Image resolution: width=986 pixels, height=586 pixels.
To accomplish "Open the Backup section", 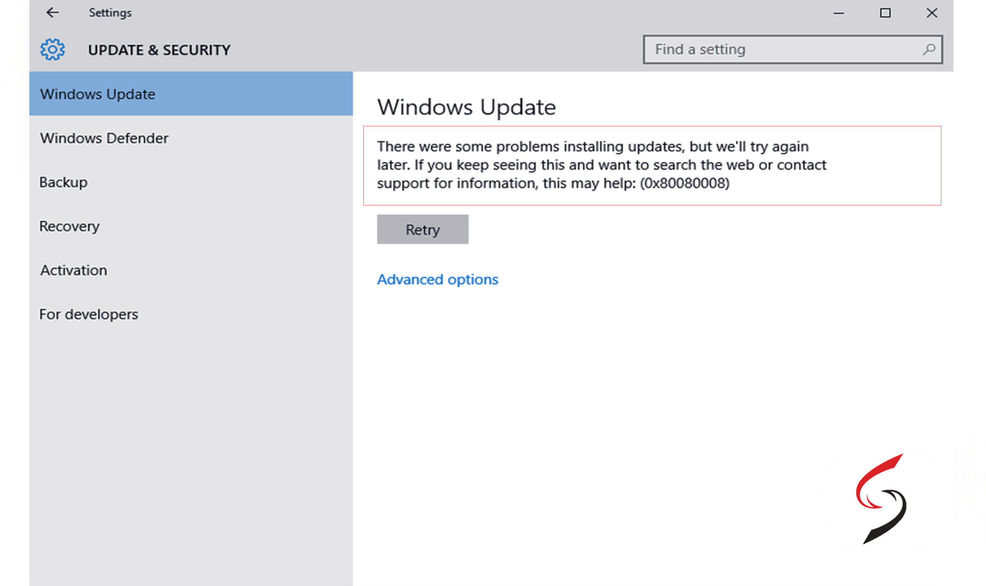I will pos(191,182).
